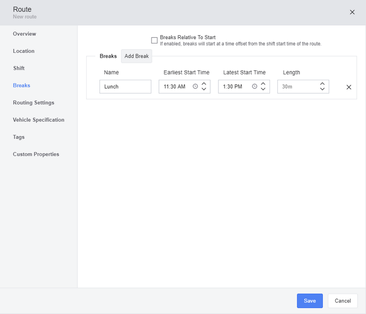Click the Add Break button
Viewport: 366px width, 314px height.
(x=137, y=56)
